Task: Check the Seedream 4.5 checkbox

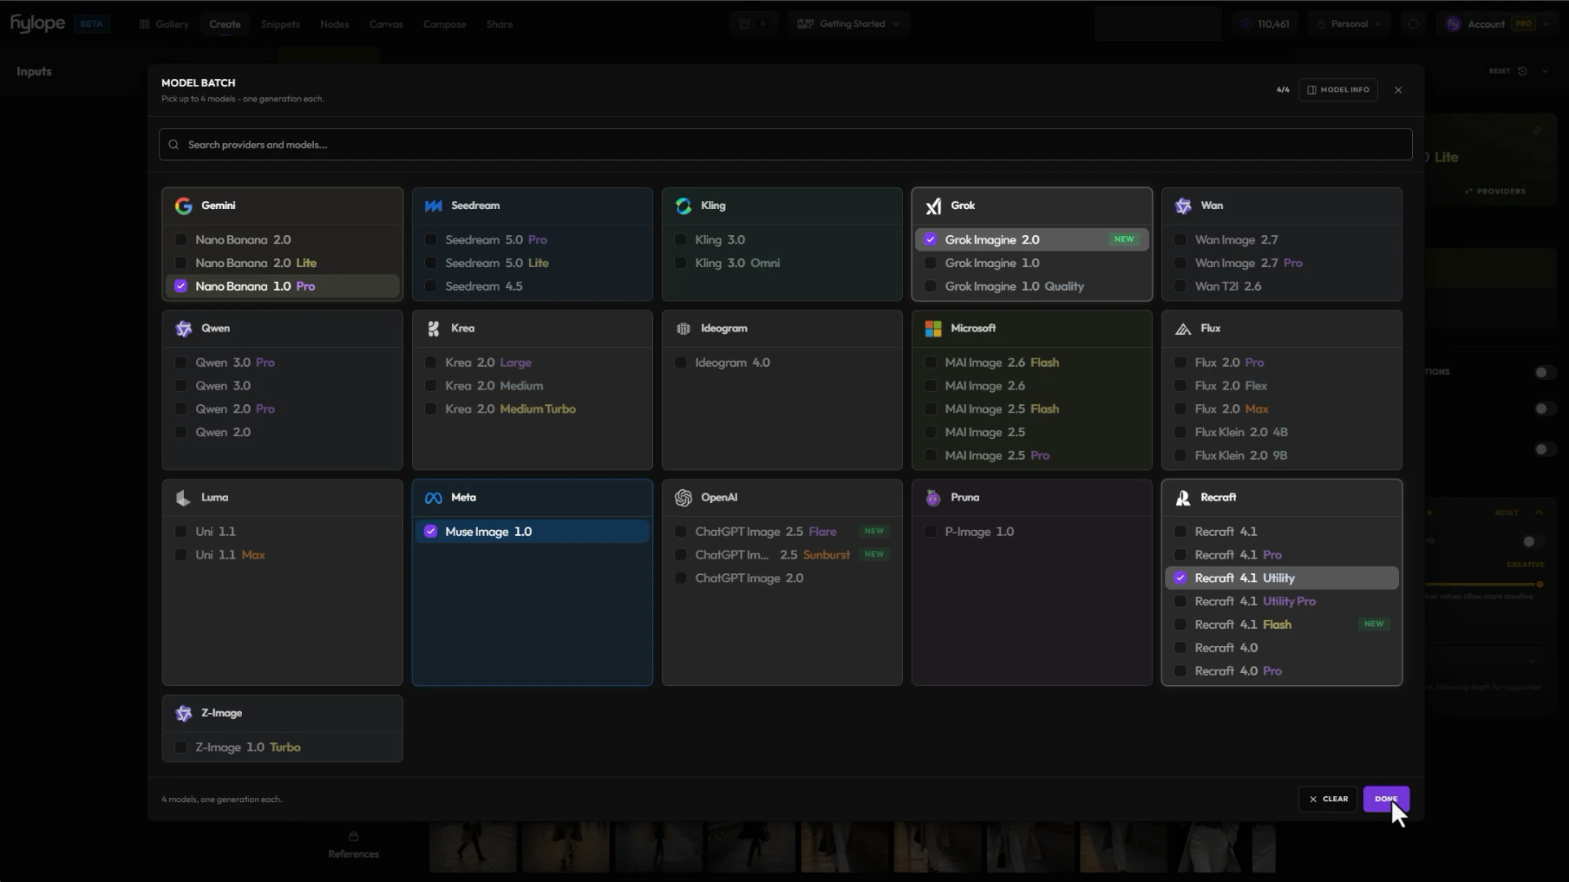Action: click(431, 287)
